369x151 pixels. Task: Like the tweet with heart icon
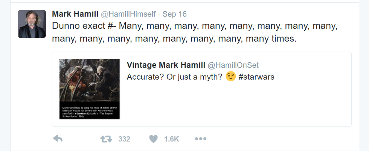[153, 139]
